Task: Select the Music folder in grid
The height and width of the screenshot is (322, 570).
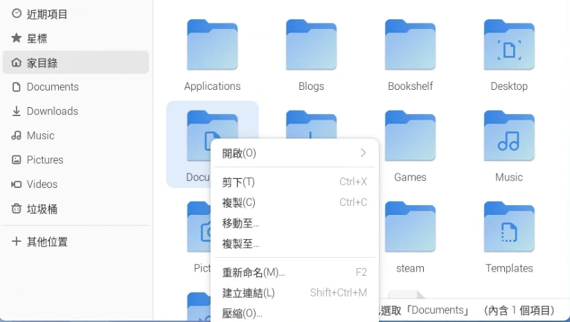Action: click(509, 135)
